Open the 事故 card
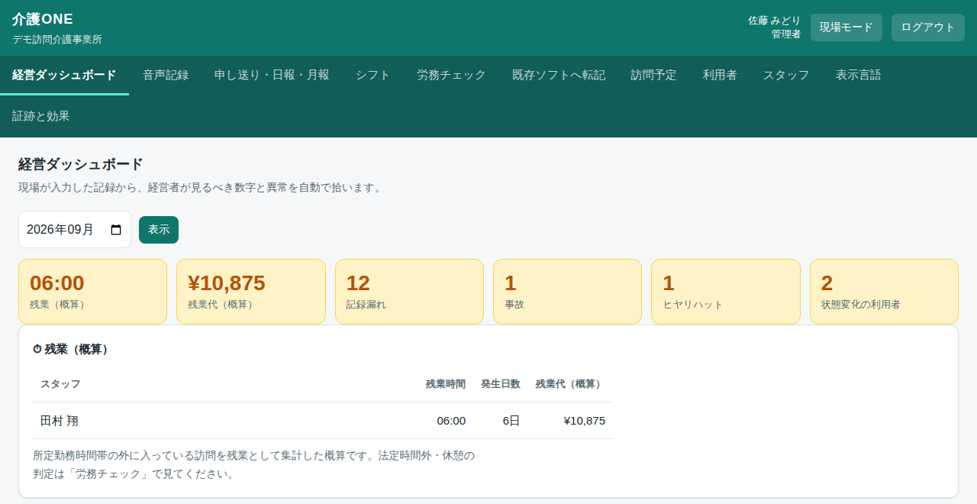977x504 pixels. pyautogui.click(x=567, y=292)
